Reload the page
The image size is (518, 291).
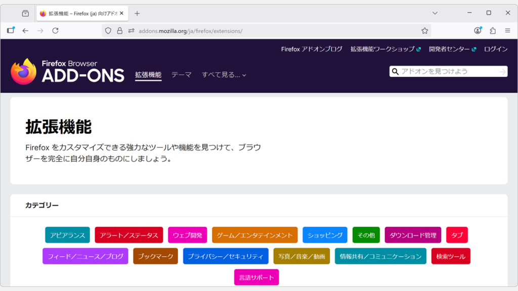pos(55,31)
